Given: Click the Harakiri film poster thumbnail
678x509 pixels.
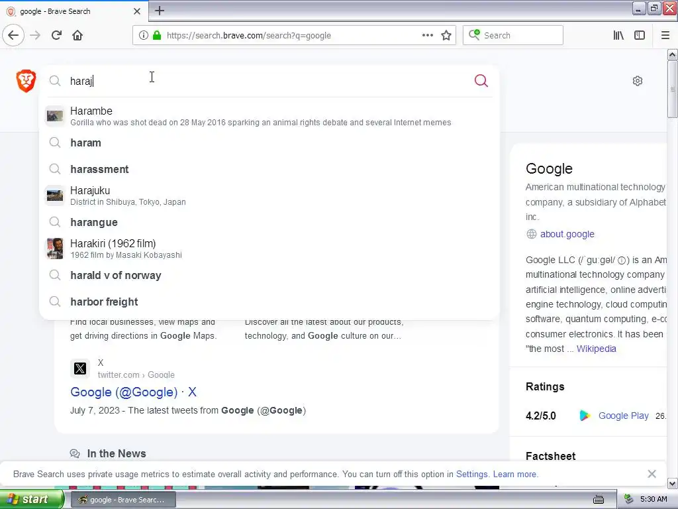Looking at the screenshot, I should tap(55, 249).
